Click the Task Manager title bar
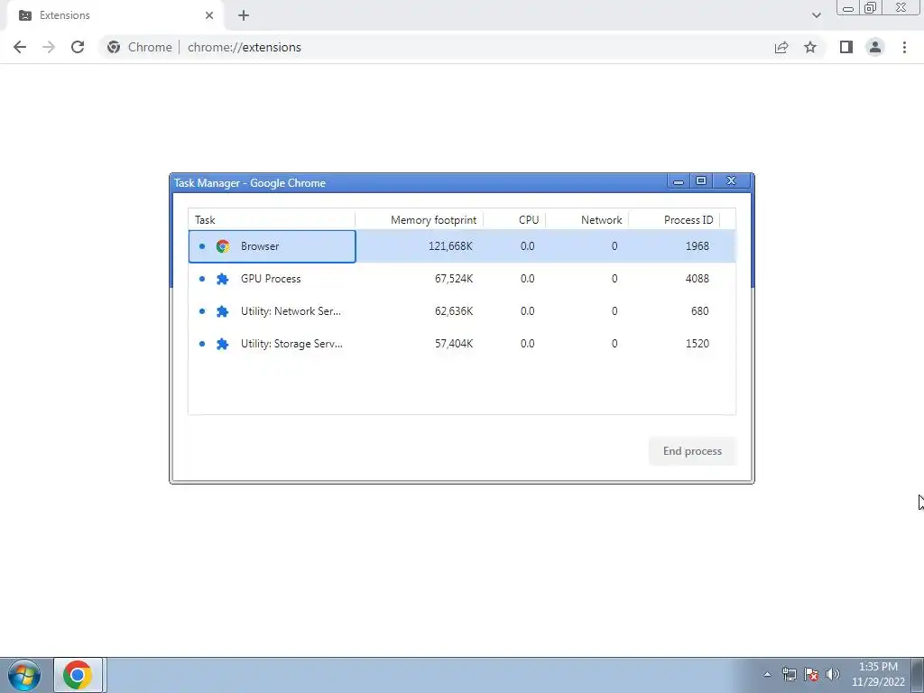Screen dimensions: 924x693 tap(419, 182)
